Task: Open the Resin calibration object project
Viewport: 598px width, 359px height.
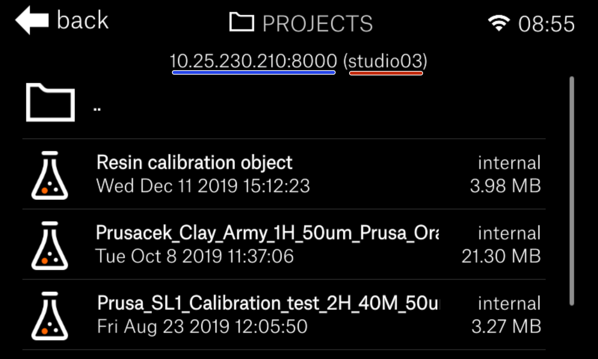Action: pyautogui.click(x=194, y=163)
